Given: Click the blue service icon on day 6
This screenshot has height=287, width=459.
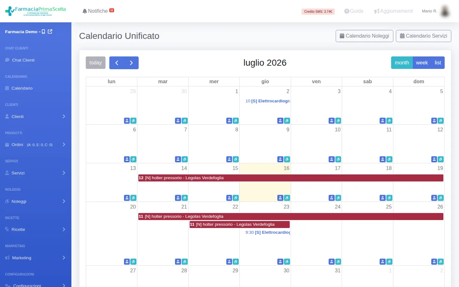Looking at the screenshot, I should point(127,159).
